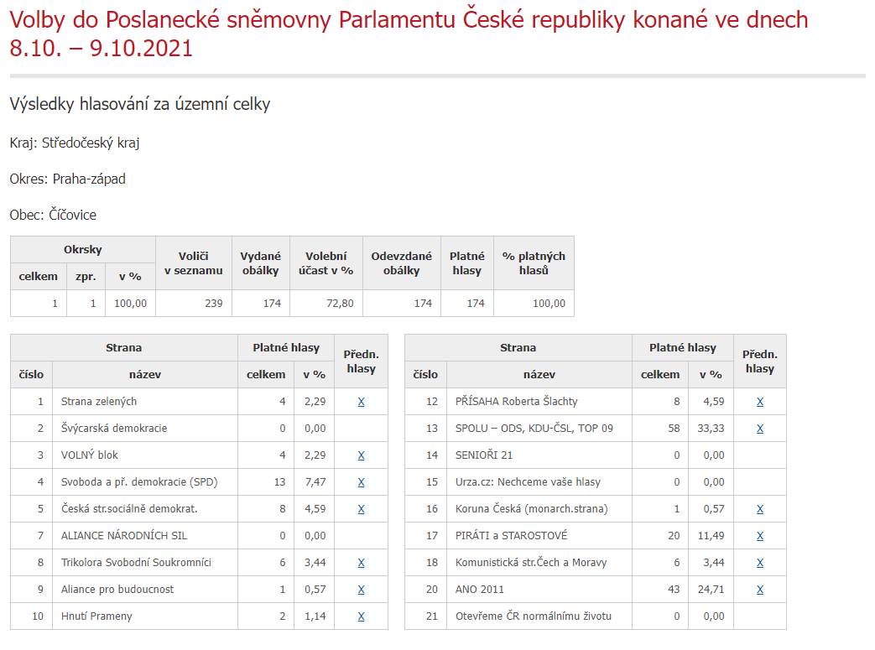Open X link for Trikolora Svobodní Soukromníci

coord(361,563)
